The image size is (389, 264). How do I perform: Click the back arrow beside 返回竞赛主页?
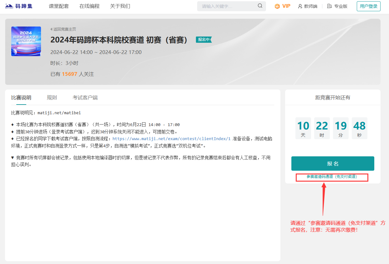51,29
